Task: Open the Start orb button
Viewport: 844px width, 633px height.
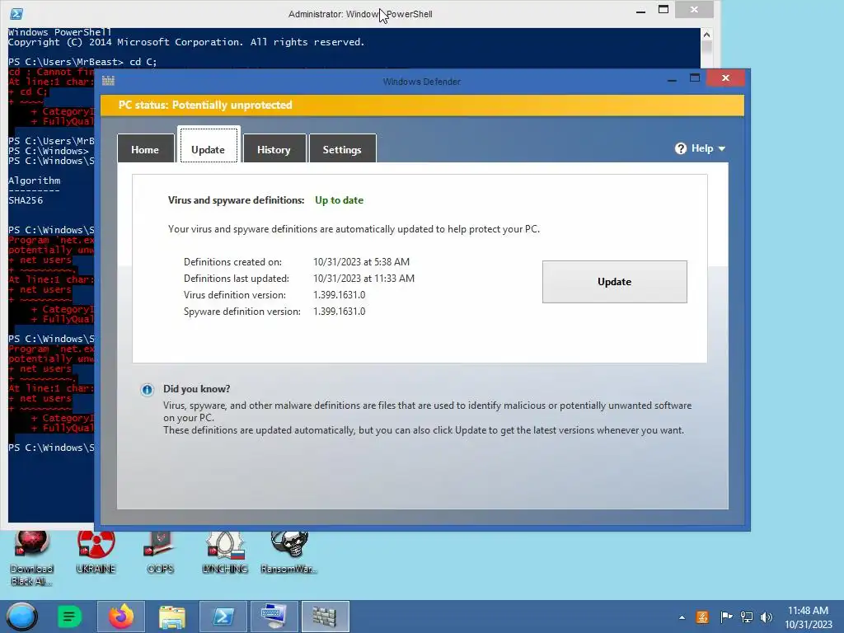Action: click(x=21, y=617)
